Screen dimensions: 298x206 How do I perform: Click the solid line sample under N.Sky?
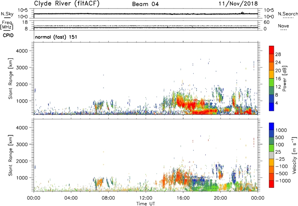pos(7,18)
